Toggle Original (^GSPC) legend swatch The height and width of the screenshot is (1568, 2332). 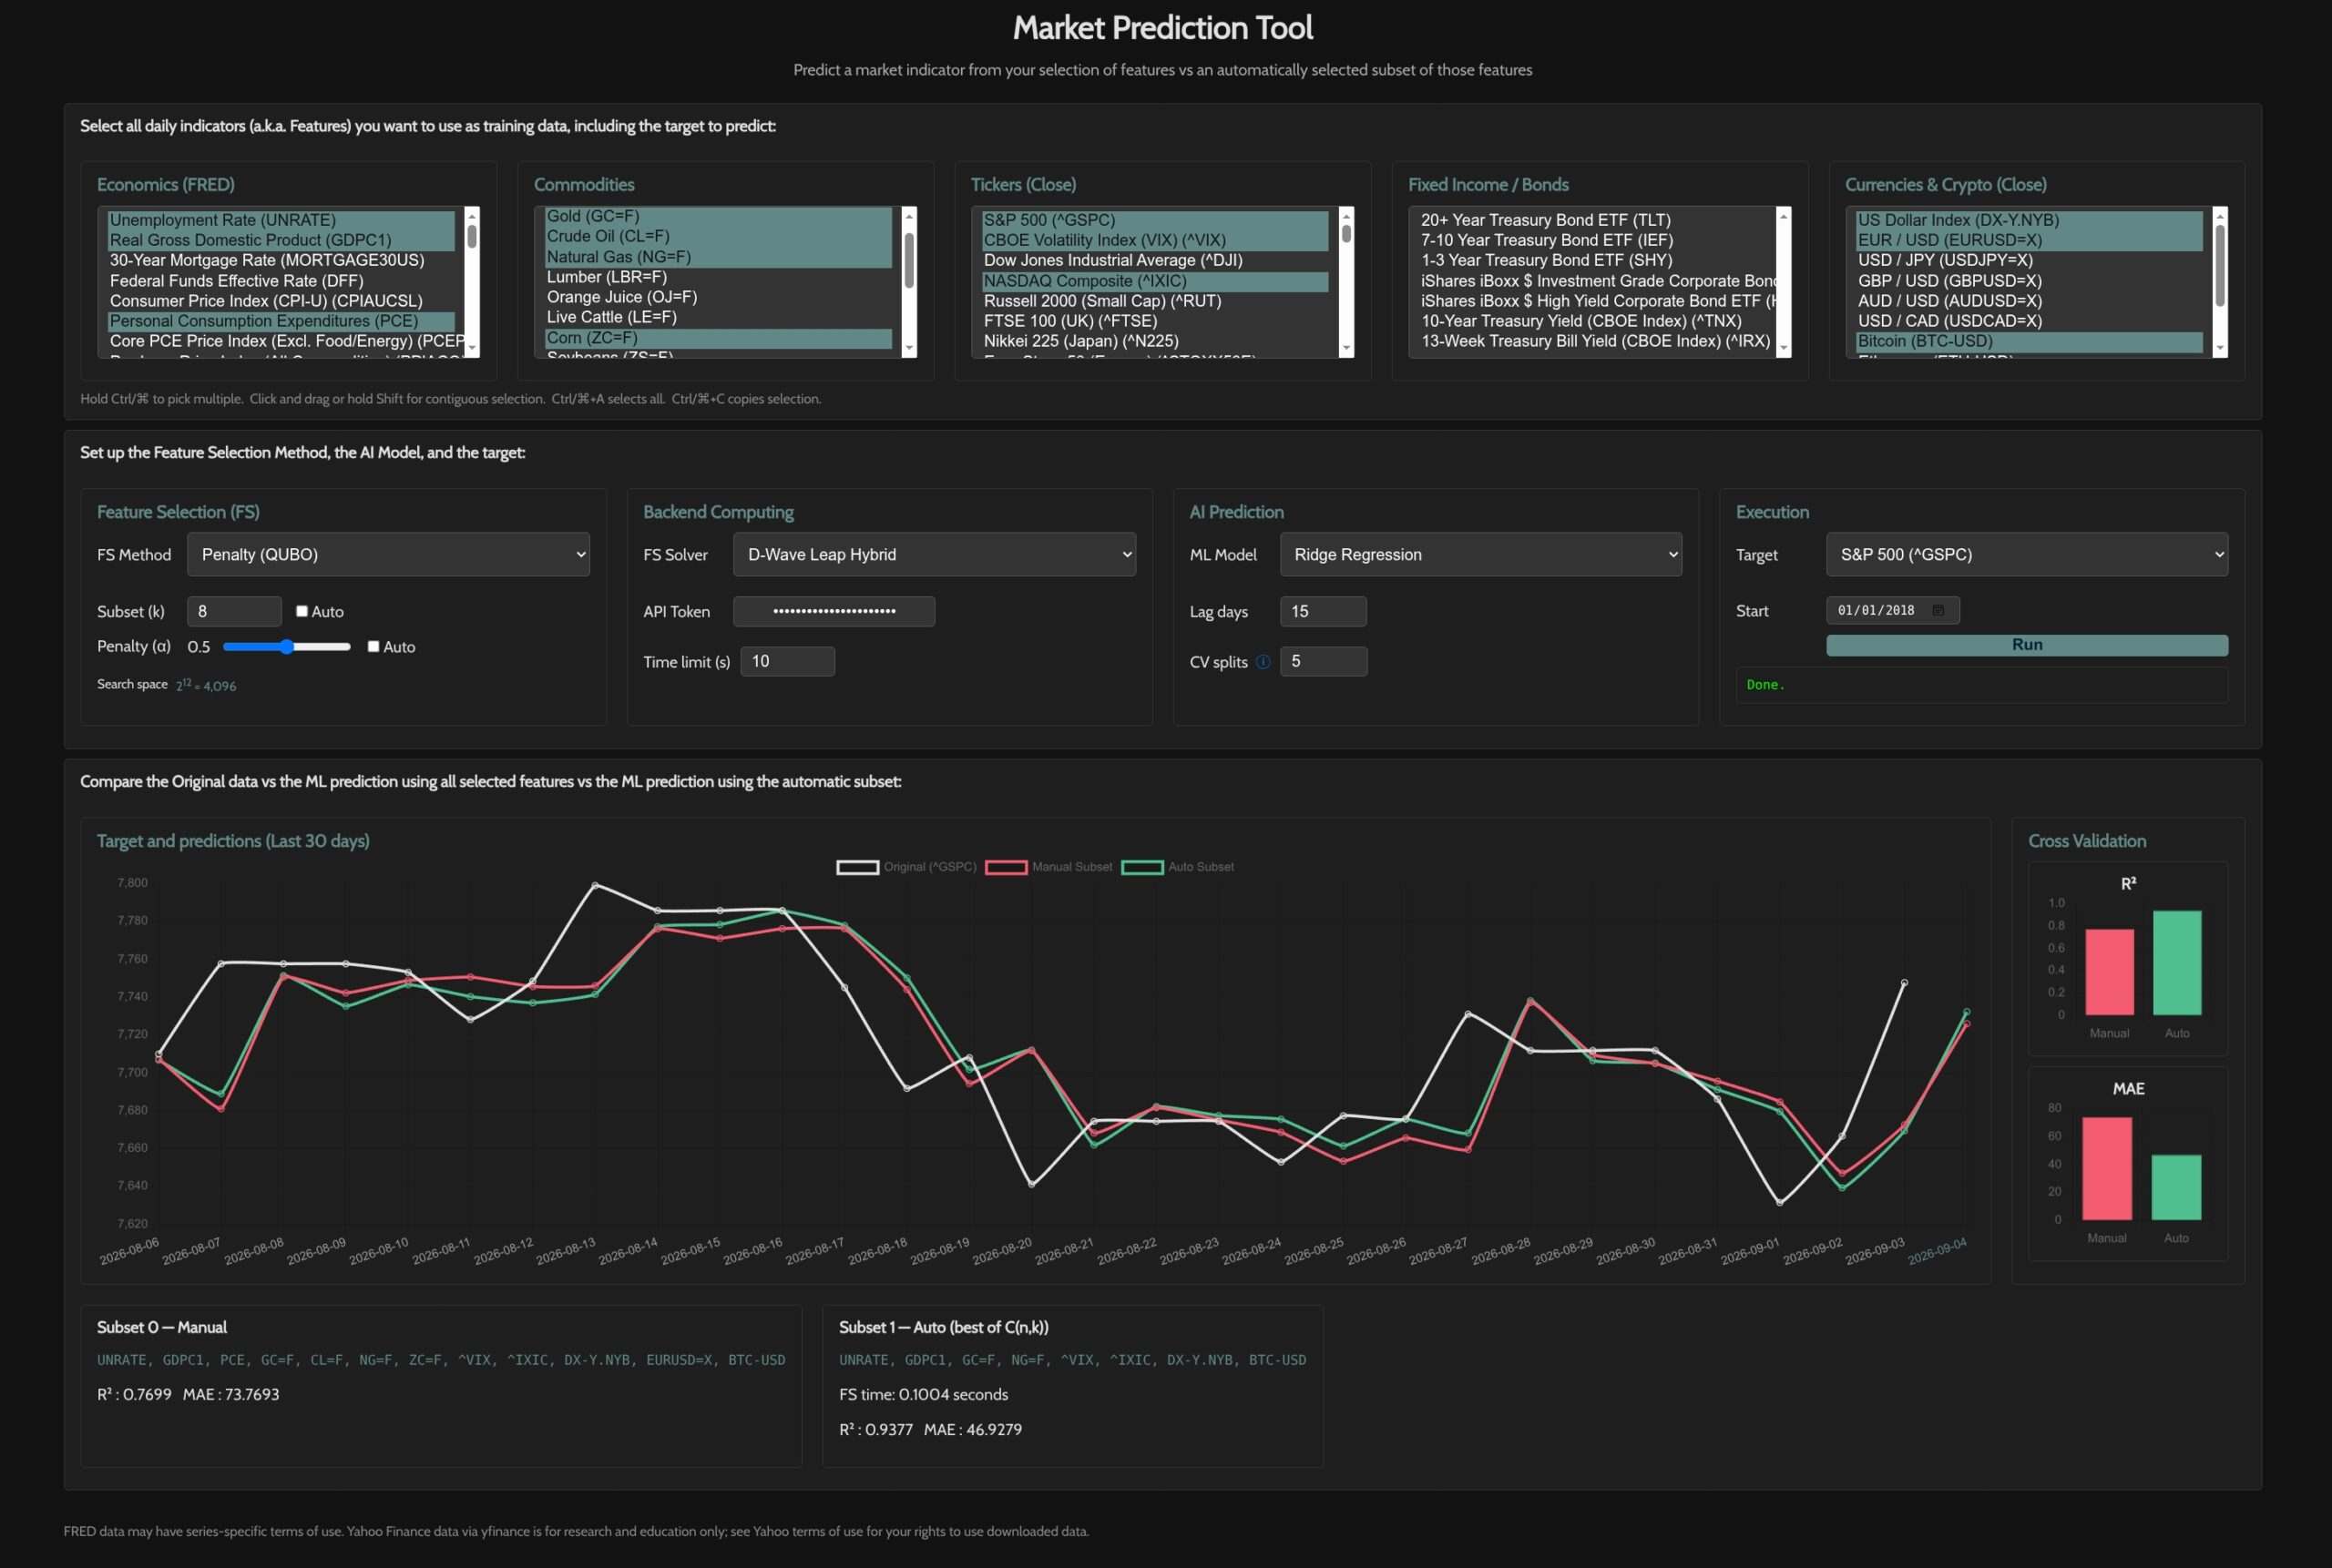pos(857,867)
